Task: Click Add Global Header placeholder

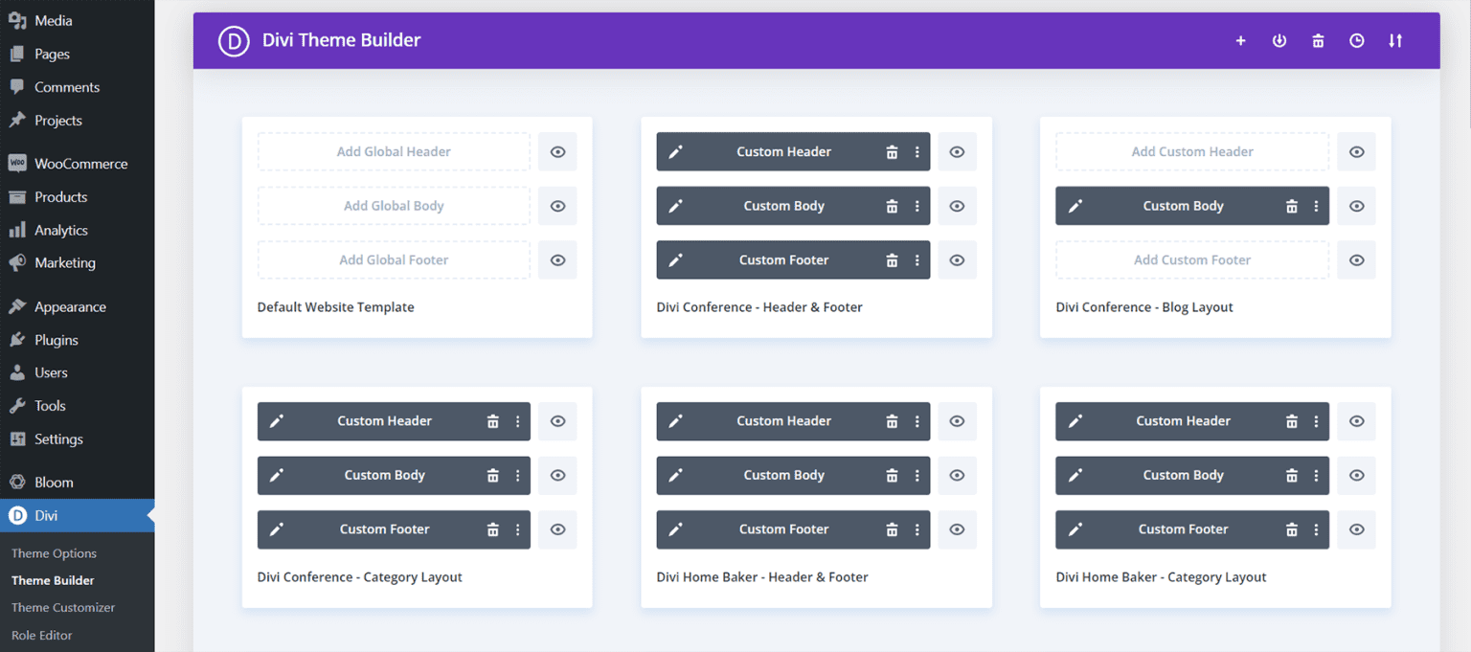Action: click(x=393, y=151)
